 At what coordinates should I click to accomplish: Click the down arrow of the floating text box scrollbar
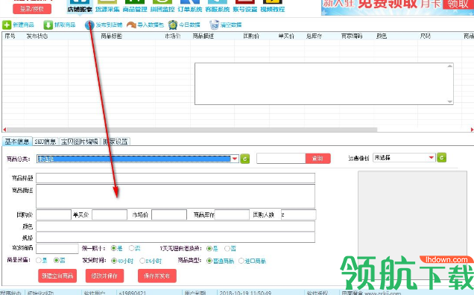point(450,101)
